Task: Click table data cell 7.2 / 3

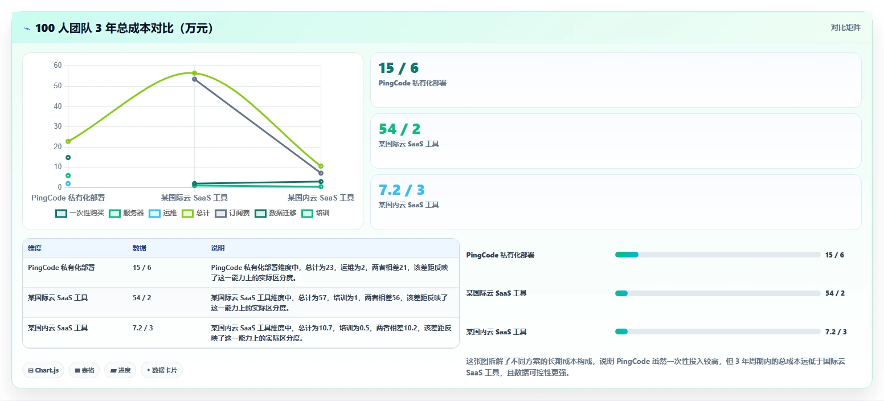Action: [x=143, y=328]
